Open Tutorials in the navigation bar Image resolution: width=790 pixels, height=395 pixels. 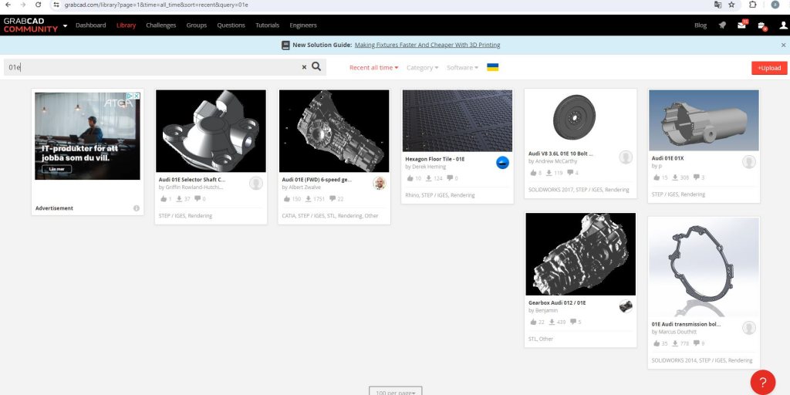[267, 25]
